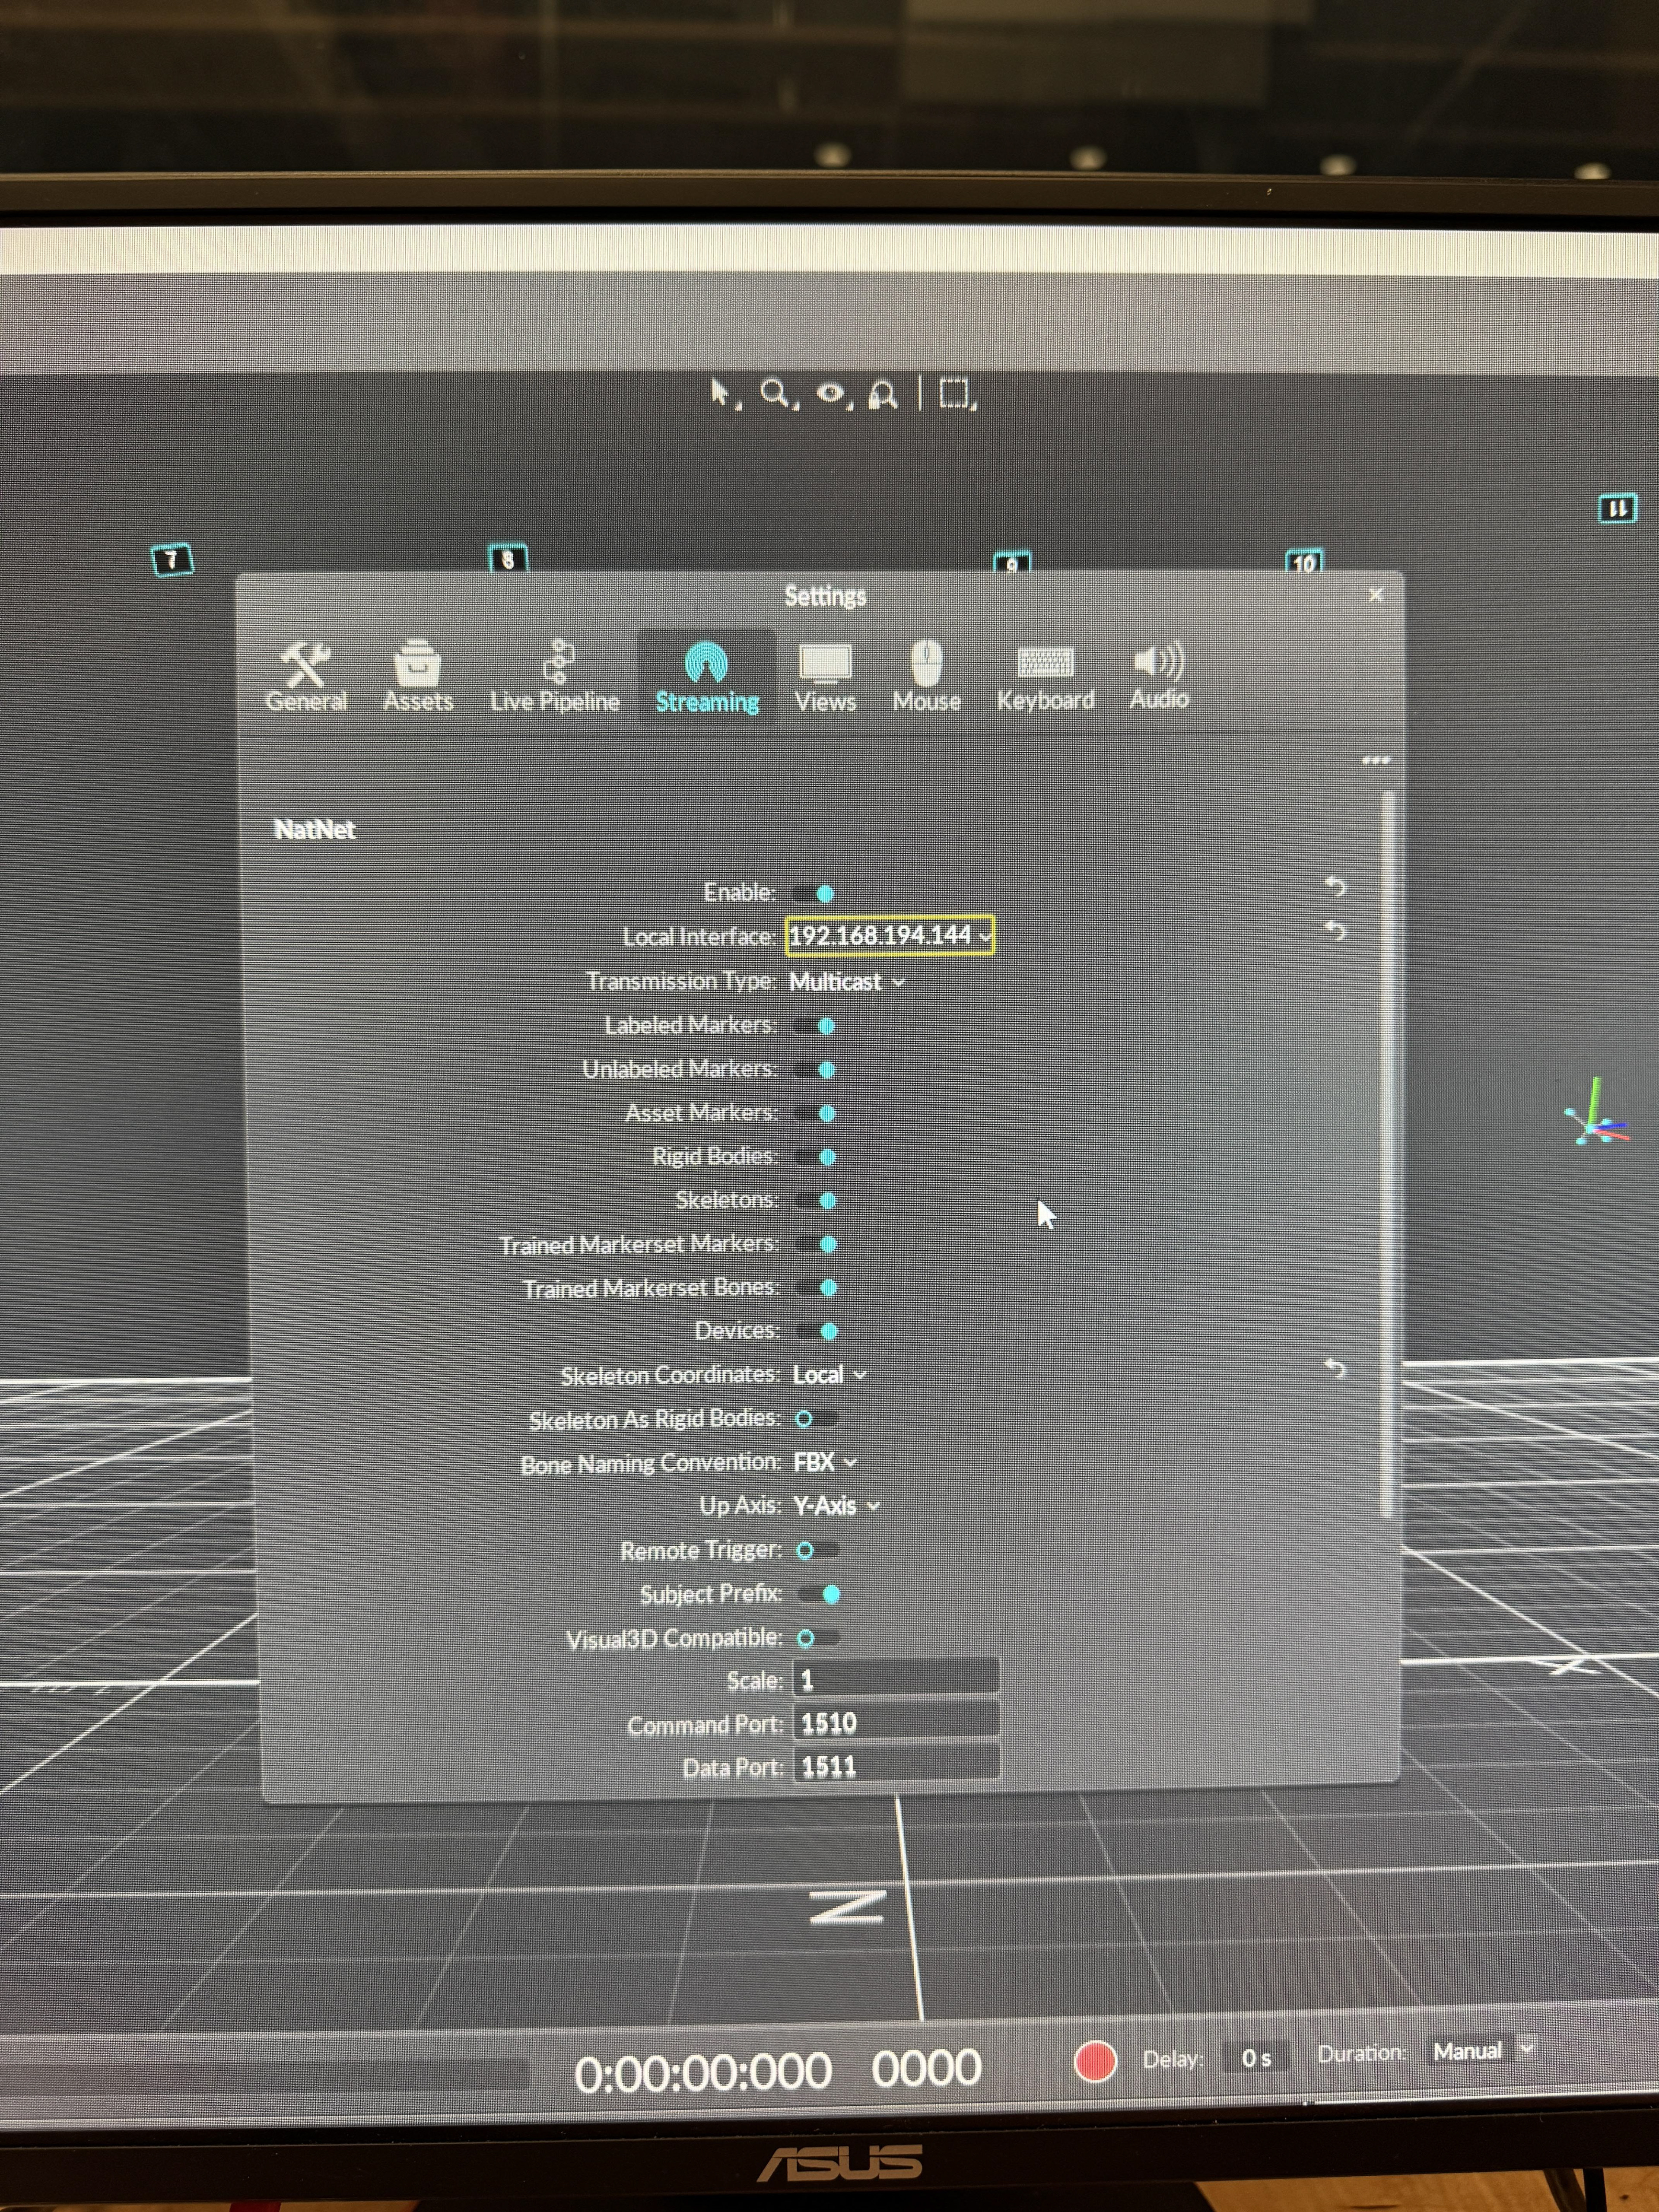
Task: Reset the Local Interface to default
Action: tap(1335, 931)
